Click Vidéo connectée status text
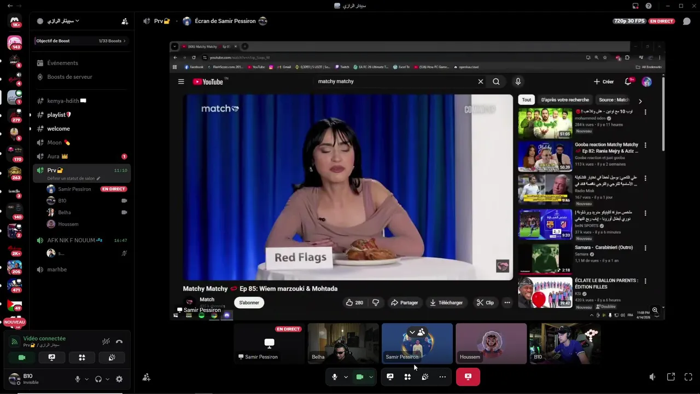The height and width of the screenshot is (394, 700). tap(44, 338)
